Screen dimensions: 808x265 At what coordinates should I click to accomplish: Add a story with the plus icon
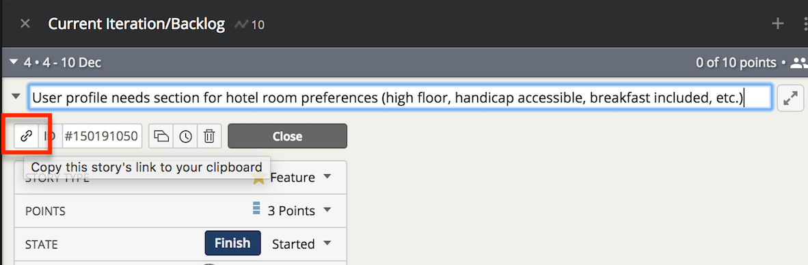click(778, 24)
